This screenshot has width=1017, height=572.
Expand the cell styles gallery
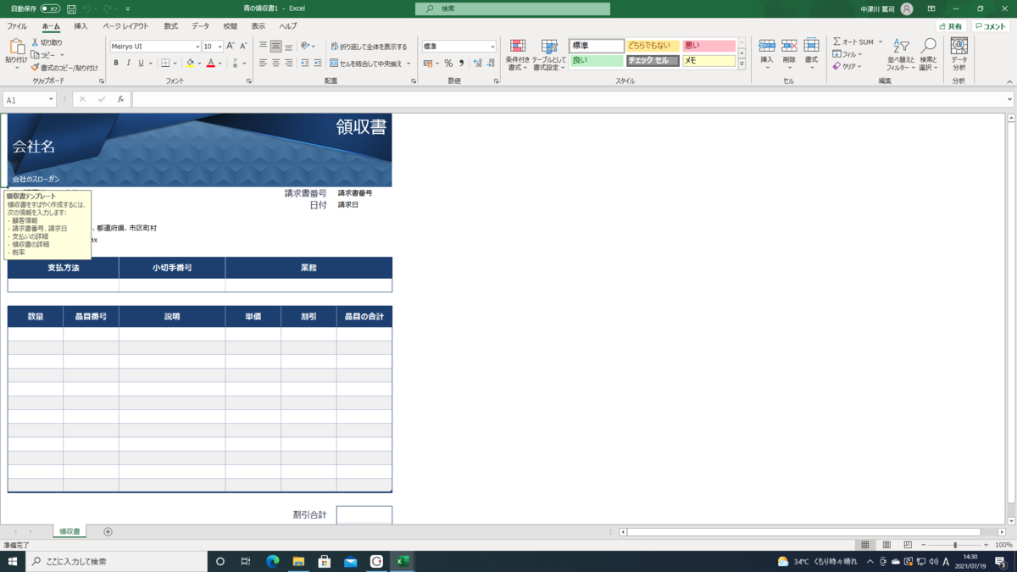[x=742, y=64]
